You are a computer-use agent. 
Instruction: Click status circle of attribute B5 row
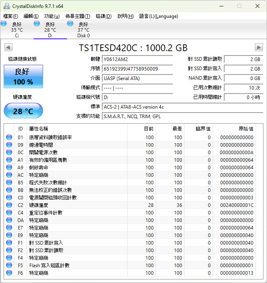tap(9, 182)
